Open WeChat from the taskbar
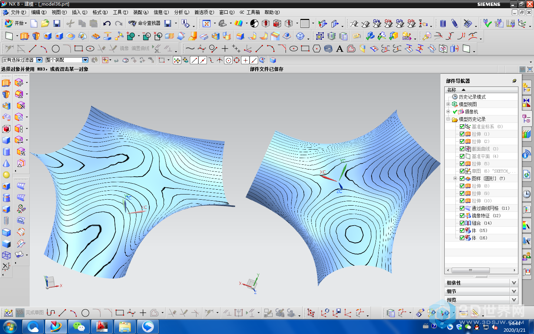 click(79, 327)
